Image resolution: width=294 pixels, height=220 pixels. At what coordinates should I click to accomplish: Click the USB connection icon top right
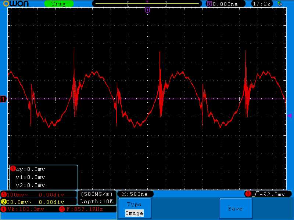[x=280, y=4]
